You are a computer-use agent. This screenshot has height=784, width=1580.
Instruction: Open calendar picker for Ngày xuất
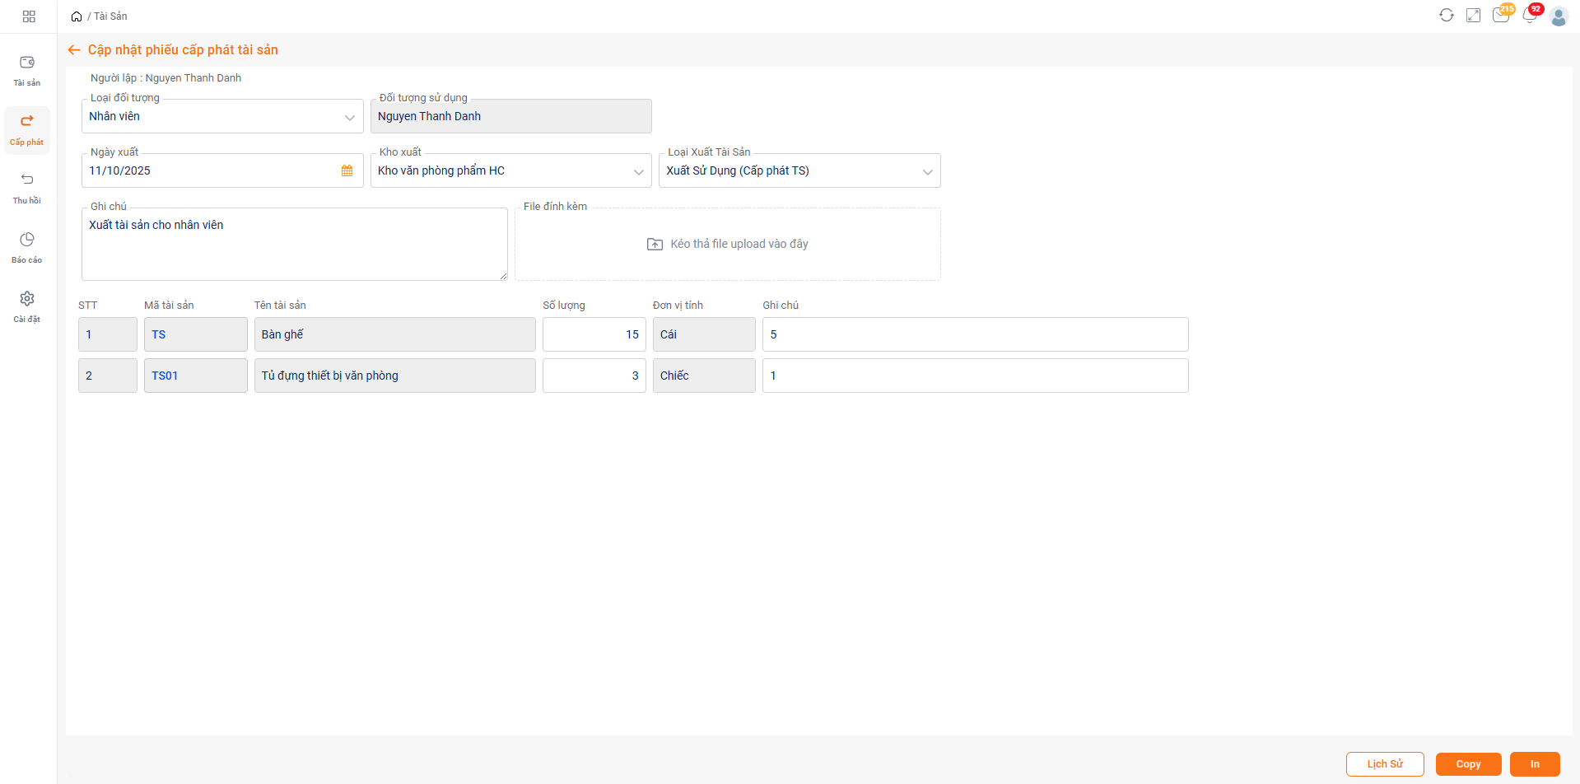pyautogui.click(x=347, y=170)
